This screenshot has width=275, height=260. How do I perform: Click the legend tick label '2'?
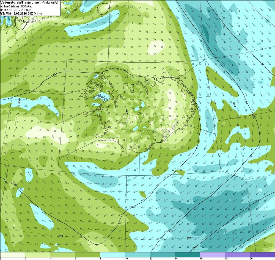click(26, 258)
